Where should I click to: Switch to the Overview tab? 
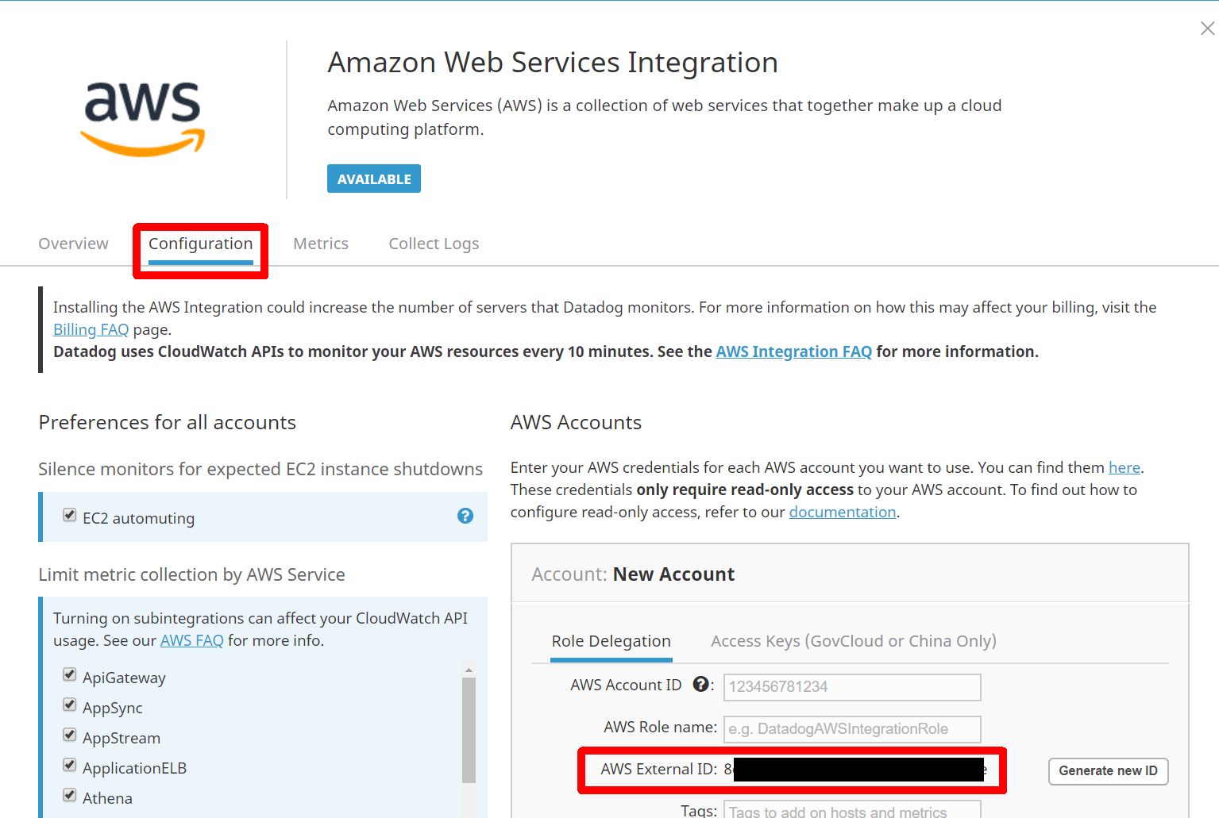point(73,244)
